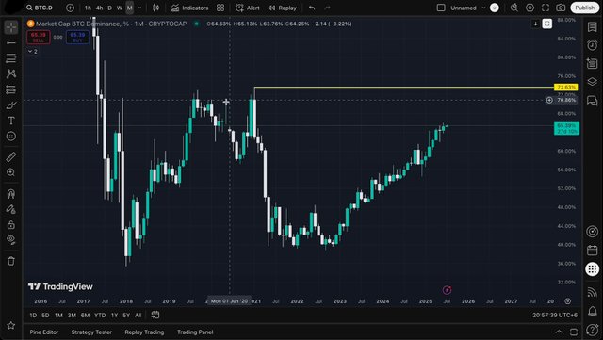Publish the chart idea
Viewport: 603px width, 340px height.
[584, 8]
